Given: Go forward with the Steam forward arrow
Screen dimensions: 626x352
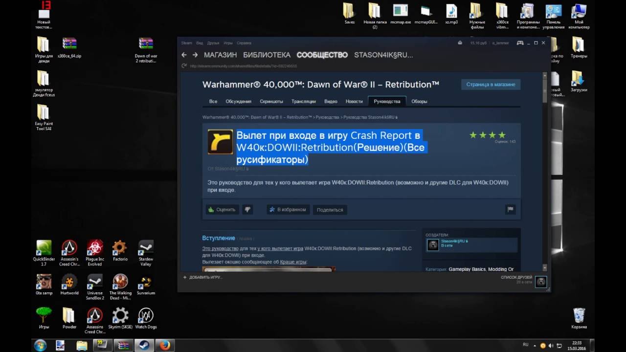Looking at the screenshot, I should (x=195, y=55).
